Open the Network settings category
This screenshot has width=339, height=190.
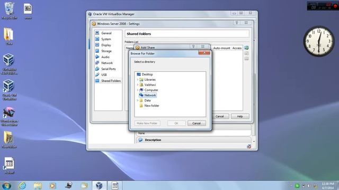(x=107, y=63)
